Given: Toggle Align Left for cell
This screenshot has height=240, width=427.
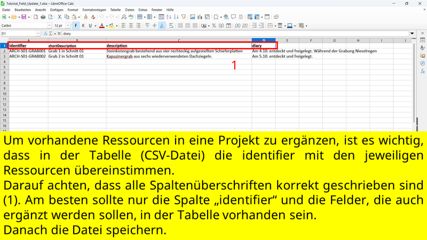Looking at the screenshot, I should tap(124, 26).
